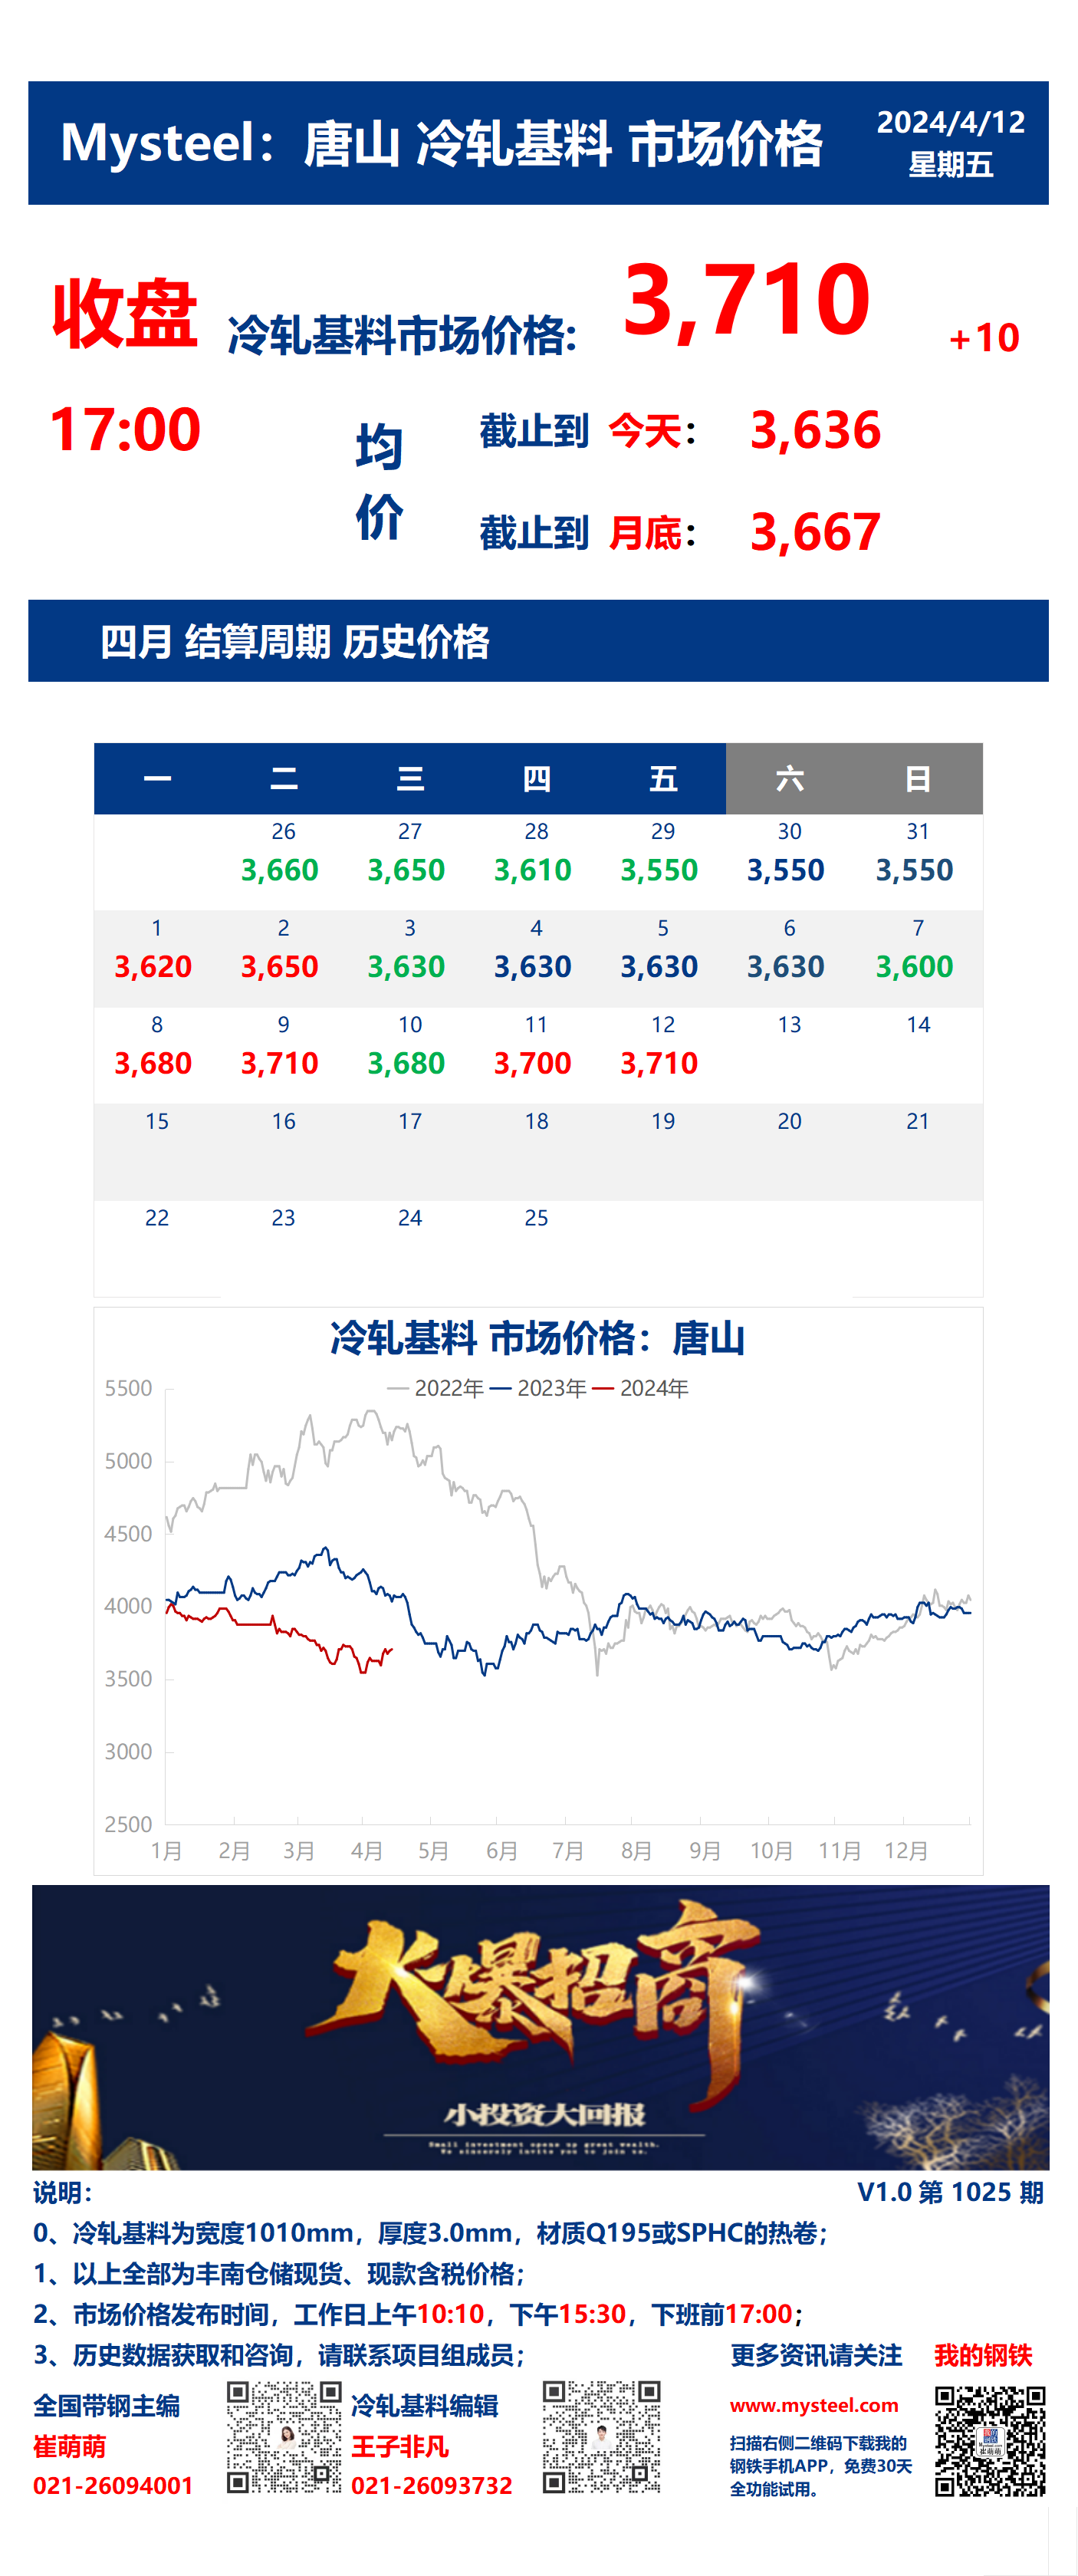Click the 5500 y-axis label

[128, 1388]
